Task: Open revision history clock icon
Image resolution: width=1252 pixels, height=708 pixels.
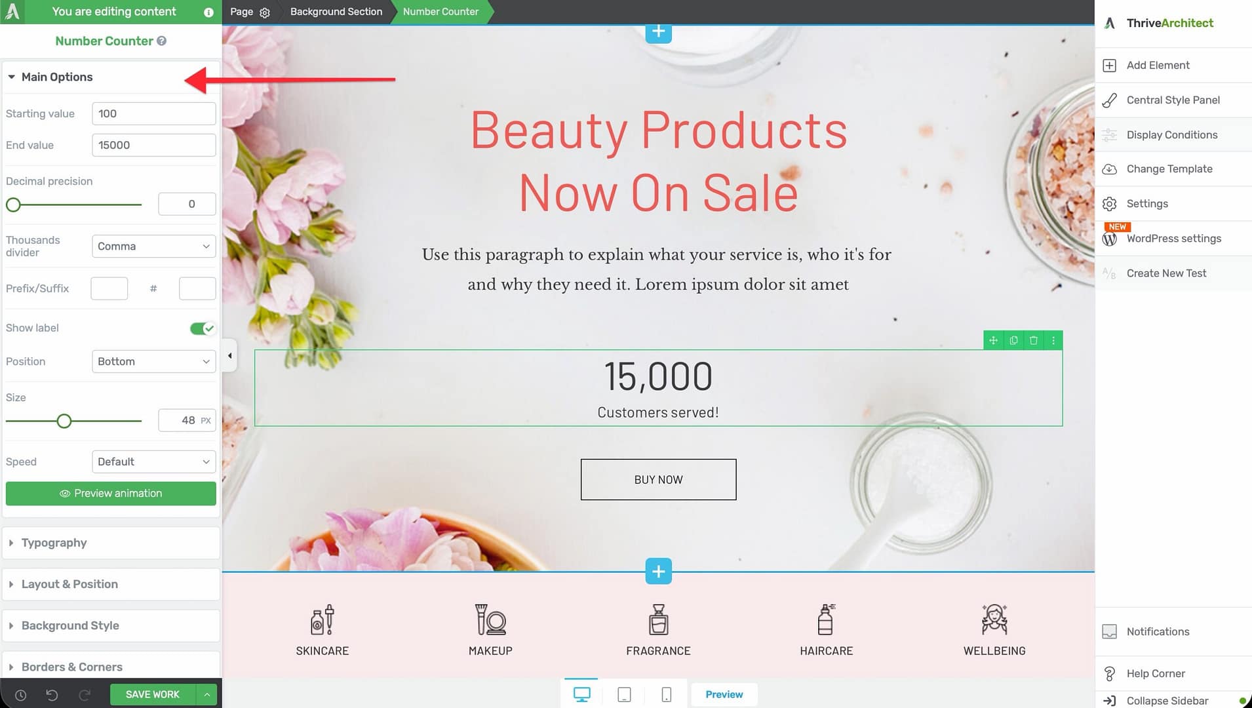Action: pyautogui.click(x=20, y=695)
